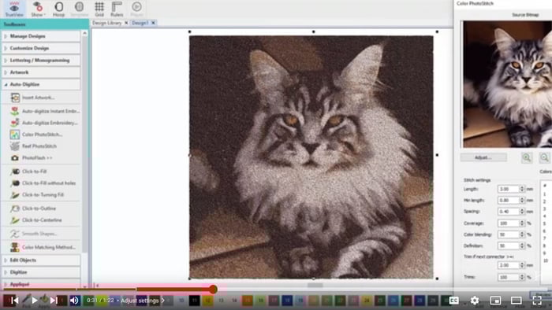This screenshot has width=552, height=310.
Task: Select Click-to-Fill without holes tool
Action: pos(43,183)
